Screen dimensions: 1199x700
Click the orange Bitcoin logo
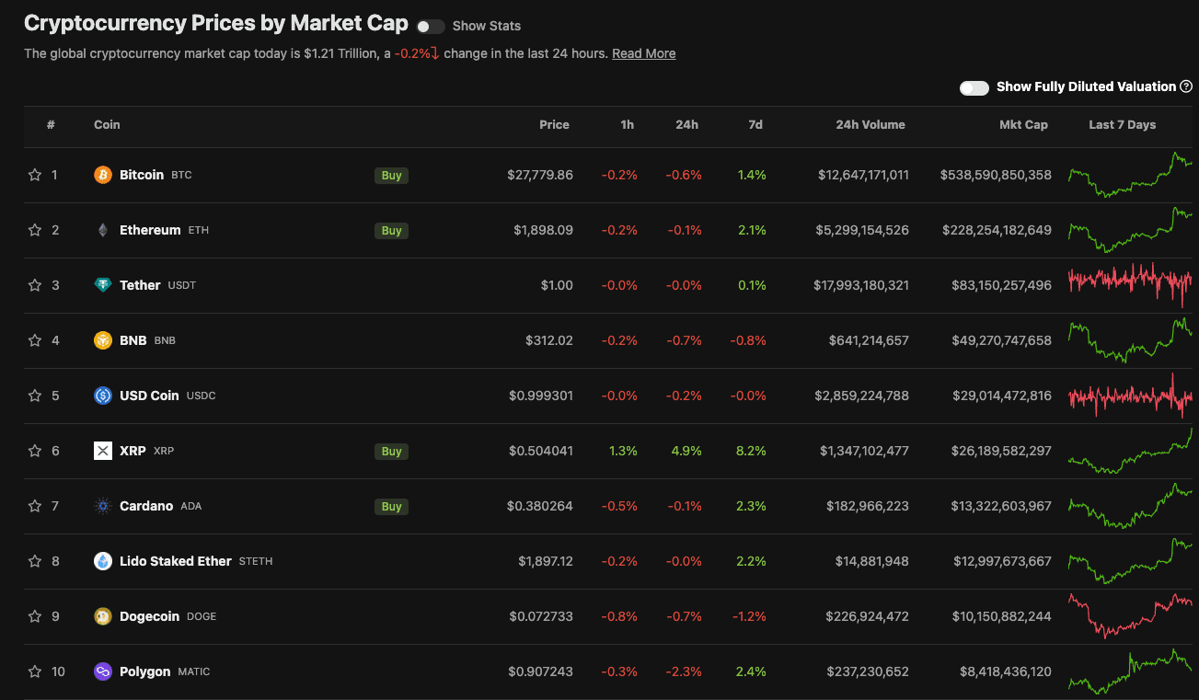[103, 175]
